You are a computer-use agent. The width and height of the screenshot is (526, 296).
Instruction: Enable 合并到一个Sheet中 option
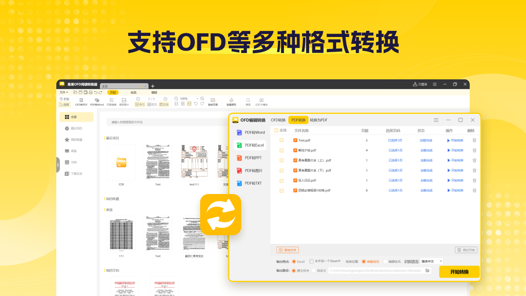point(311,261)
